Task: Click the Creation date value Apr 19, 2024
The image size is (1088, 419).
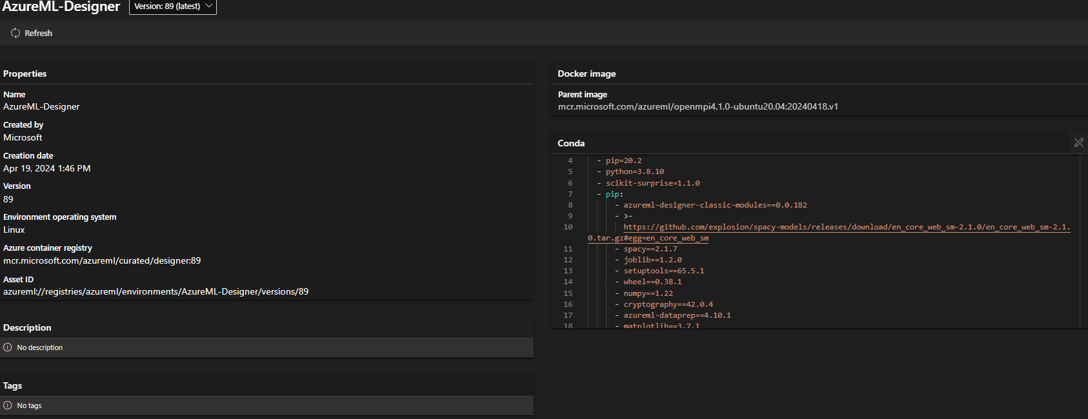Action: pyautogui.click(x=46, y=168)
